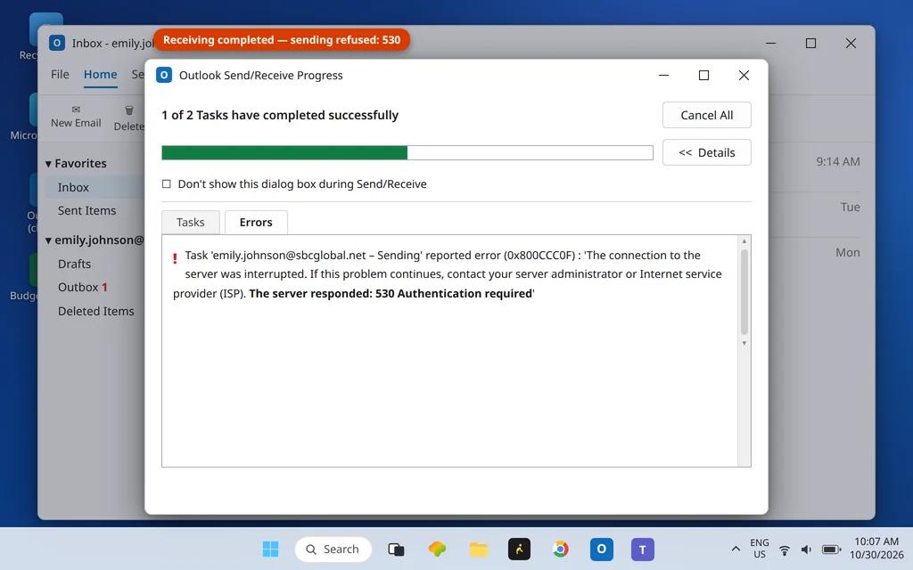This screenshot has width=913, height=570.
Task: Collapse the Favorites folder group
Action: pos(49,164)
